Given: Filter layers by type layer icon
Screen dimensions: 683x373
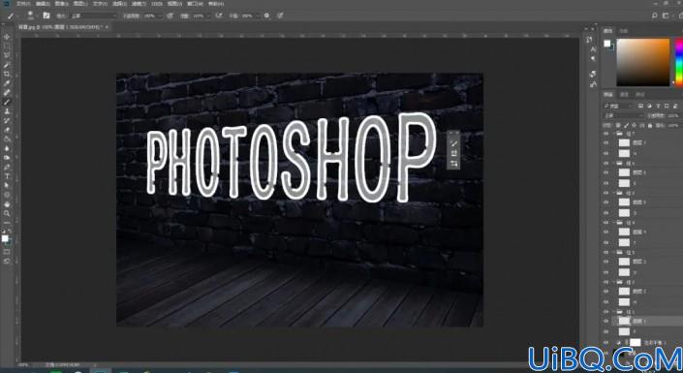Looking at the screenshot, I should [x=658, y=106].
